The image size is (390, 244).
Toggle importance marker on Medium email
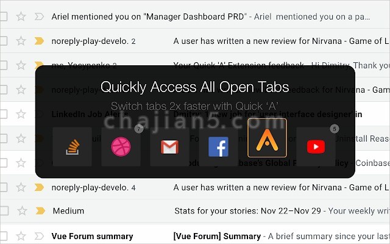[40, 211]
